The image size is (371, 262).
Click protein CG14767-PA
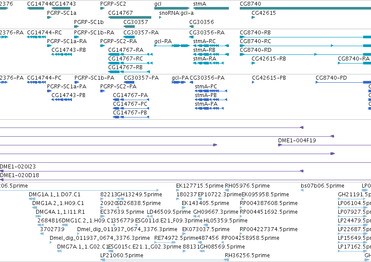pos(131,100)
